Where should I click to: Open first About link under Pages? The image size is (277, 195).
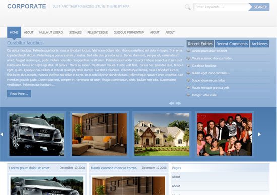pyautogui.click(x=176, y=177)
